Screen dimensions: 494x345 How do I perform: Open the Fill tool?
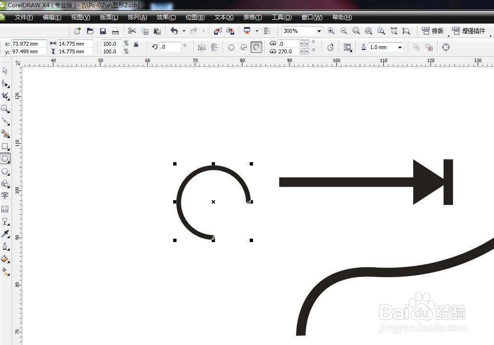point(5,260)
